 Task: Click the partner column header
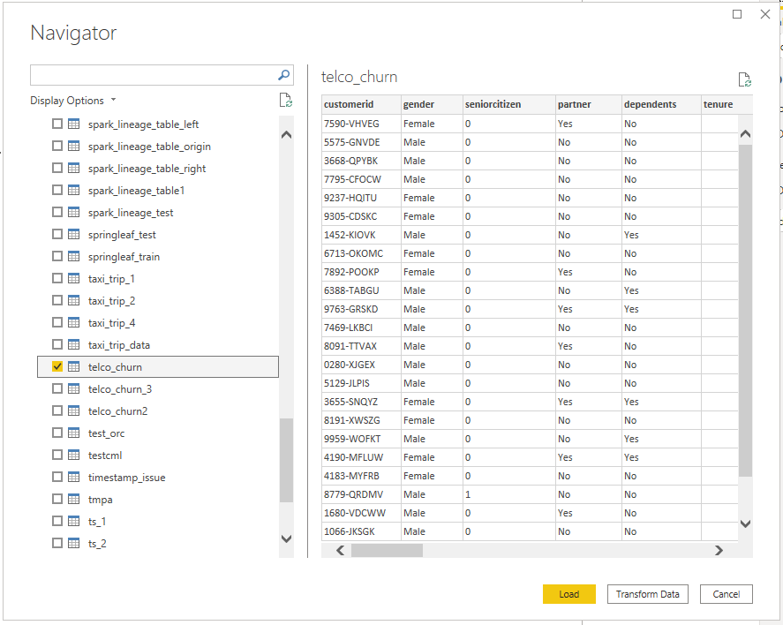588,104
